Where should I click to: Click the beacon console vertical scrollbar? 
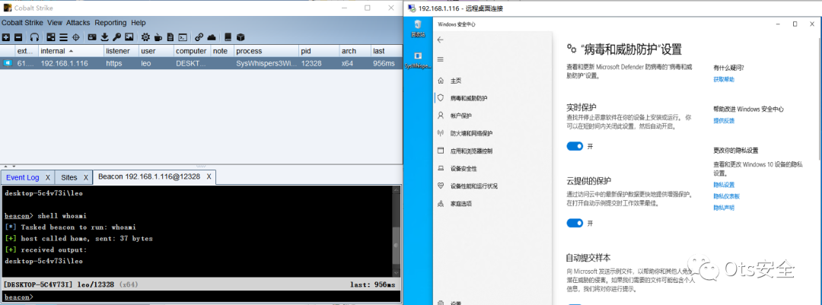[x=397, y=230]
